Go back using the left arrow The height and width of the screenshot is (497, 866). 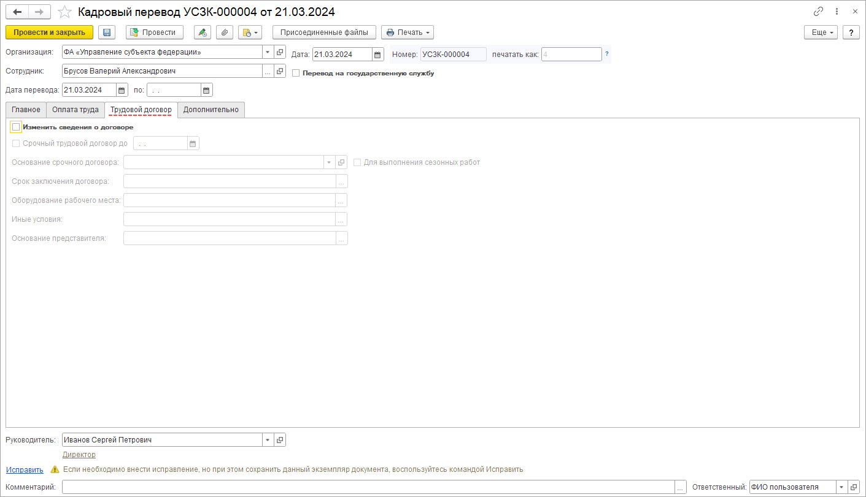coord(17,12)
